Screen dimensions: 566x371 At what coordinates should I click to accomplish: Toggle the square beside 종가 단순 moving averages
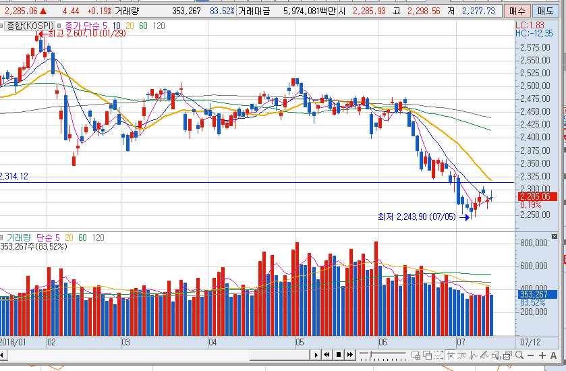click(60, 26)
